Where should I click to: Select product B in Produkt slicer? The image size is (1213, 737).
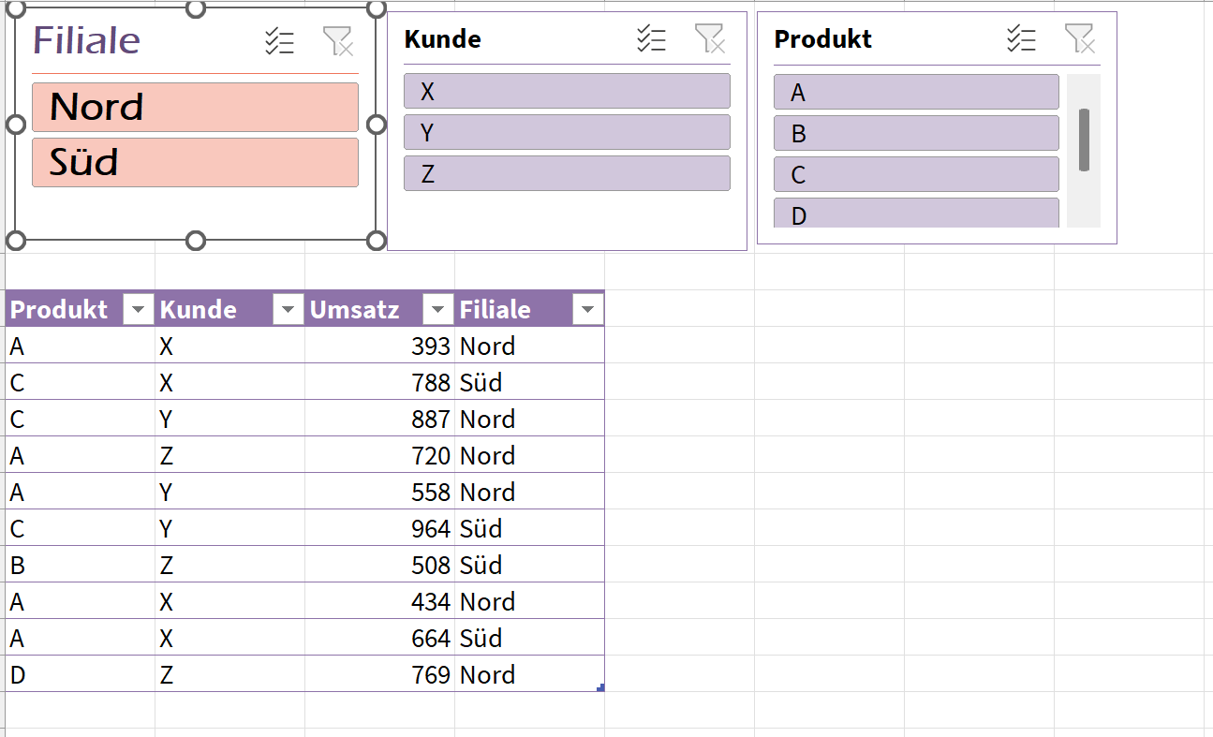tap(916, 134)
